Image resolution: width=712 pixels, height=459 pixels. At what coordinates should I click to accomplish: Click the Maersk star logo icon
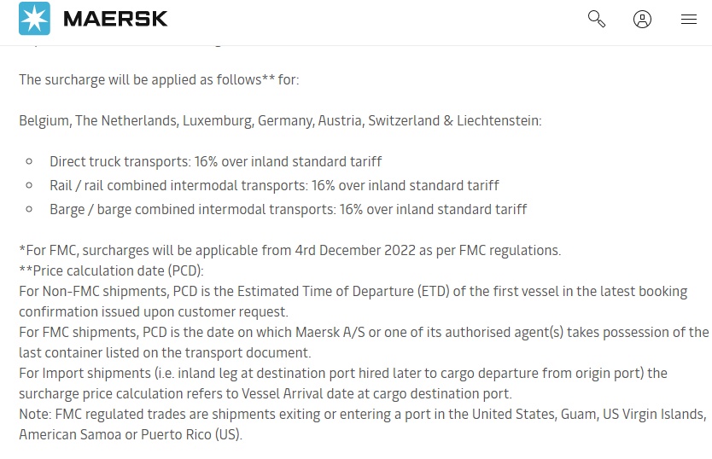(35, 19)
